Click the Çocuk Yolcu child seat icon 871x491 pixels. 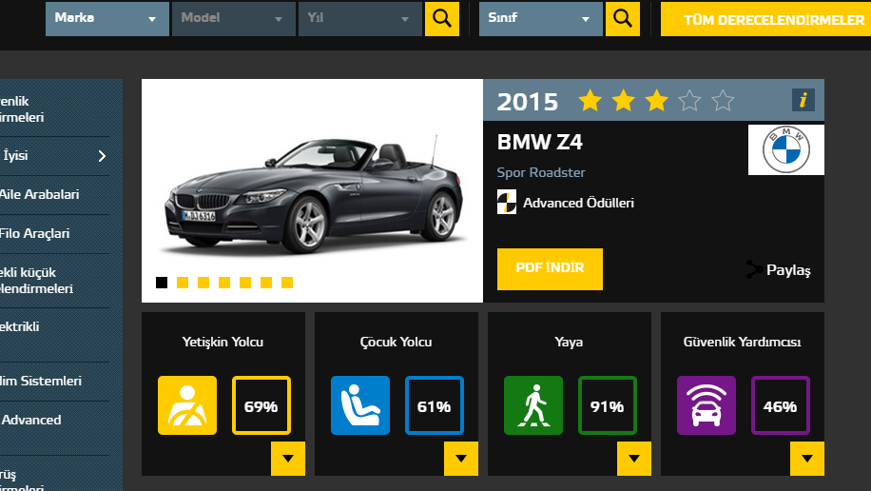360,405
